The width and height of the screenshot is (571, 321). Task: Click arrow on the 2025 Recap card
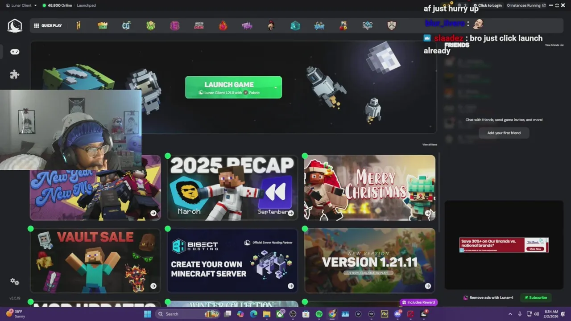pos(291,213)
